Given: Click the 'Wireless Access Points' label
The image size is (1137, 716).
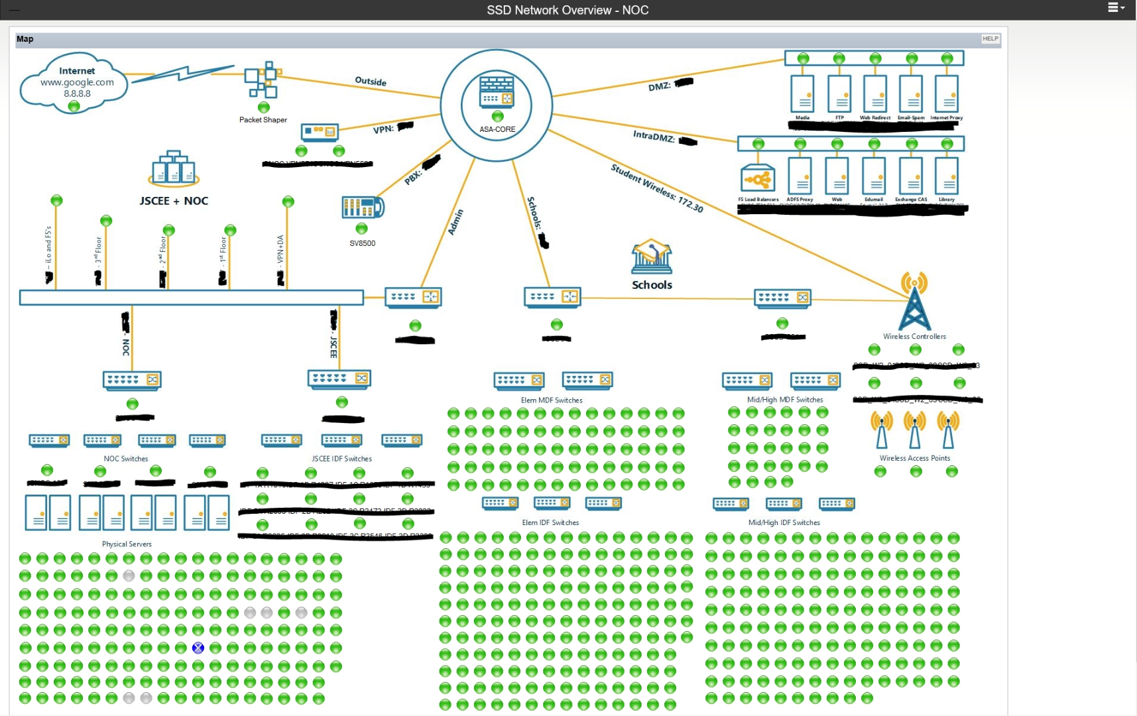Looking at the screenshot, I should 915,458.
